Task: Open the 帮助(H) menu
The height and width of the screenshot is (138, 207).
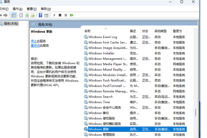Action: [x=46, y=9]
